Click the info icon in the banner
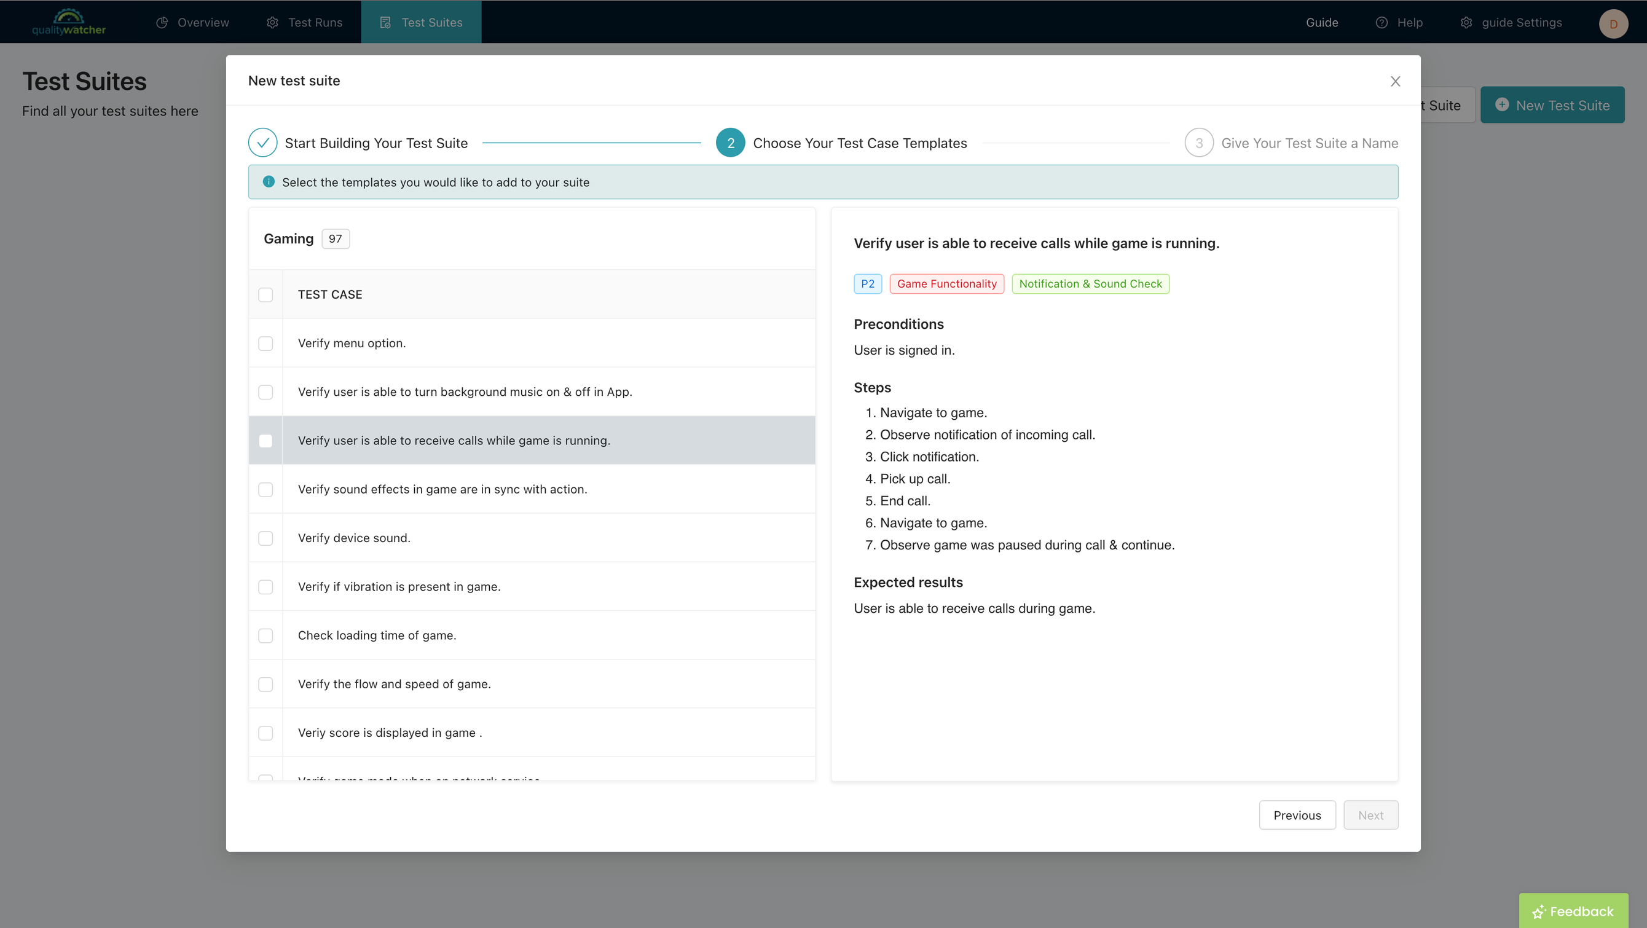This screenshot has width=1647, height=928. point(269,182)
